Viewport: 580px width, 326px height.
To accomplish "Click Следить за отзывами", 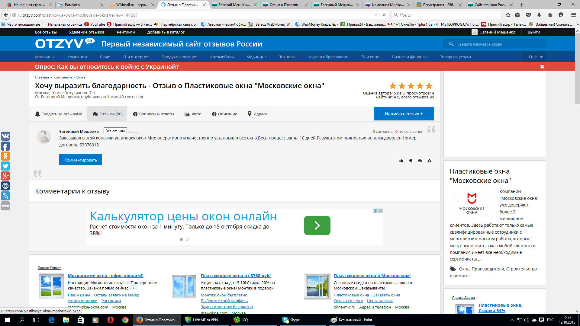I will [59, 114].
